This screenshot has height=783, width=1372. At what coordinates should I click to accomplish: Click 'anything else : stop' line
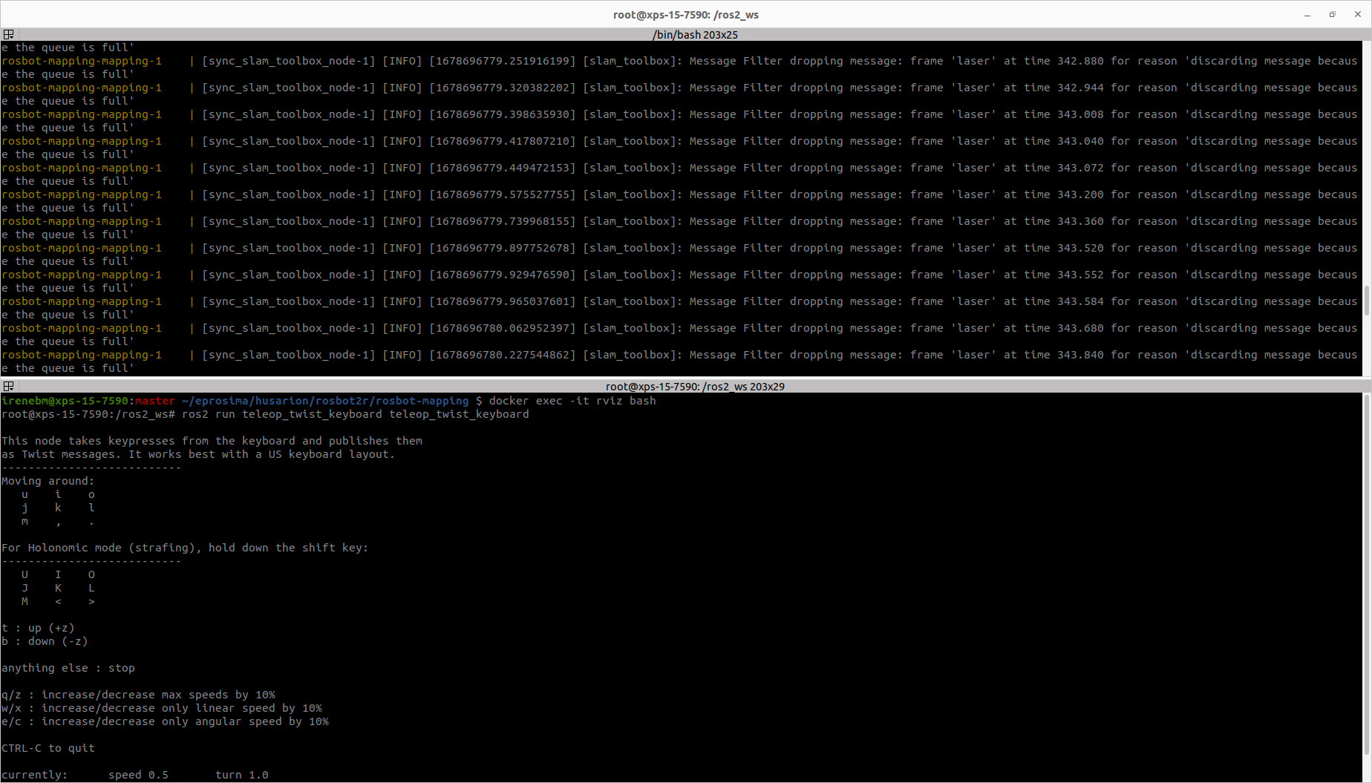tap(68, 668)
